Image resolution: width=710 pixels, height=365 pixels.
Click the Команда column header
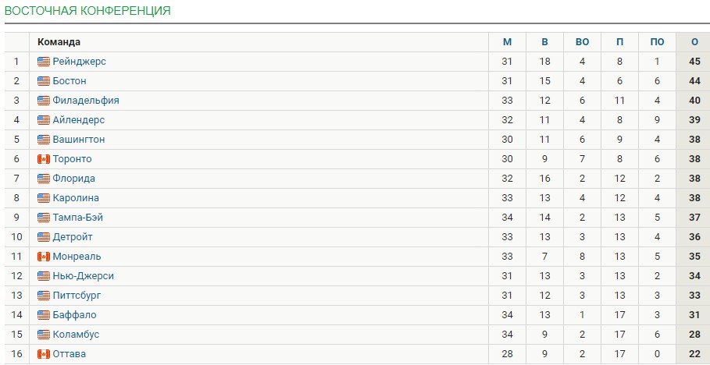[59, 42]
